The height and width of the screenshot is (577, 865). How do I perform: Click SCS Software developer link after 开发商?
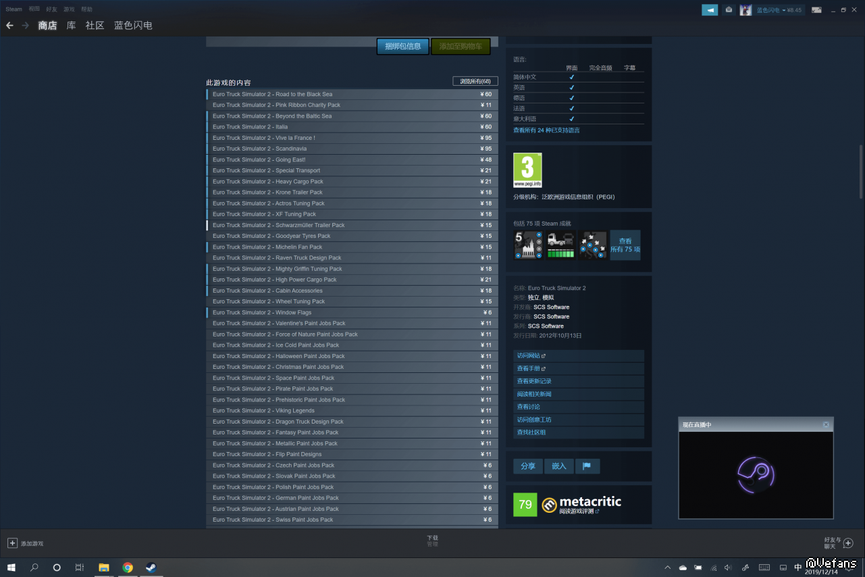tap(551, 307)
